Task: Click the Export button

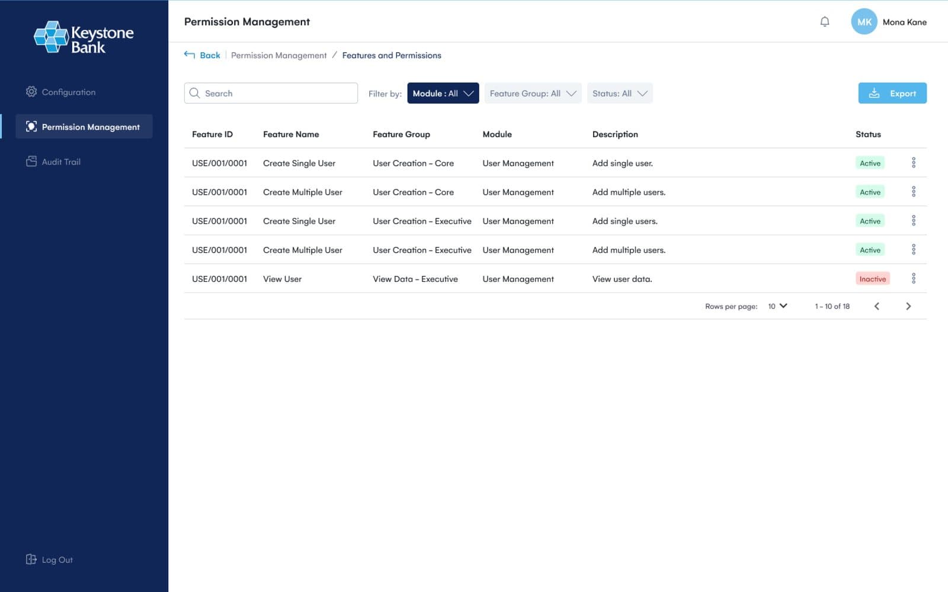Action: tap(892, 93)
